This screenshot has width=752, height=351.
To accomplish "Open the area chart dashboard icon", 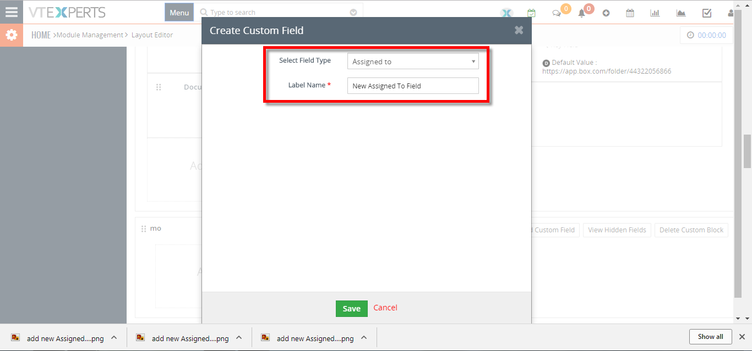I will 681,13.
